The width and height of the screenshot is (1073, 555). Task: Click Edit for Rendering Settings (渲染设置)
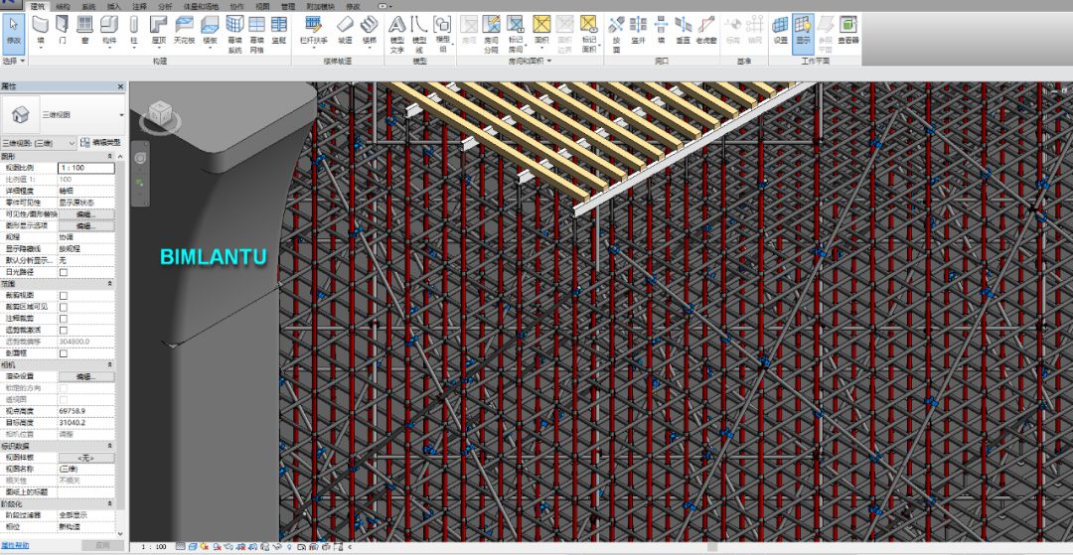pos(86,376)
